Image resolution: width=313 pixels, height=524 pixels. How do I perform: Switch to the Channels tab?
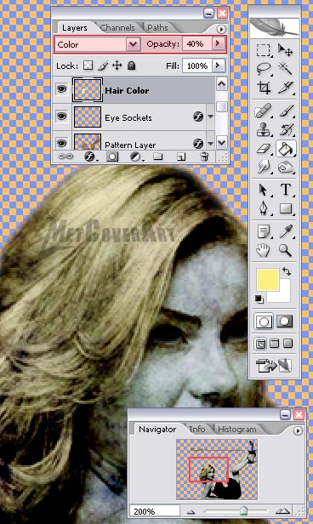[117, 28]
